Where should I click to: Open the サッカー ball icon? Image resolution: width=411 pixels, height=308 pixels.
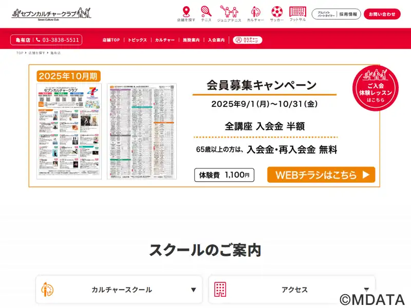(277, 14)
